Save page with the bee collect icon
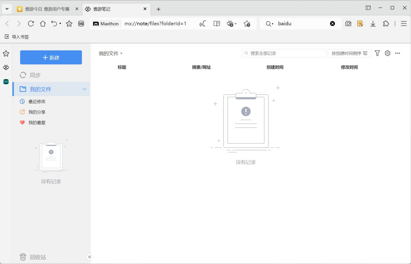 click(230, 24)
